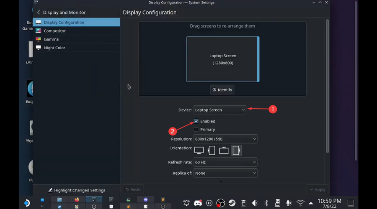
Task: Check the Primary checkbox
Action: click(x=196, y=129)
